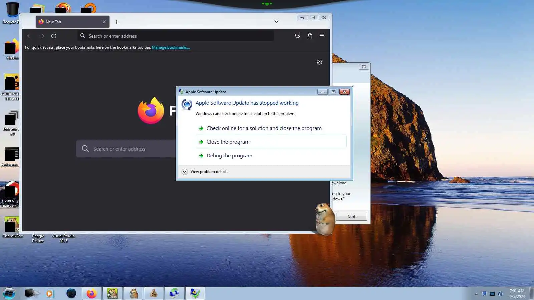Open the pinned camera-like taskbar icon
Viewport: 534px width, 300px height.
click(x=32, y=293)
